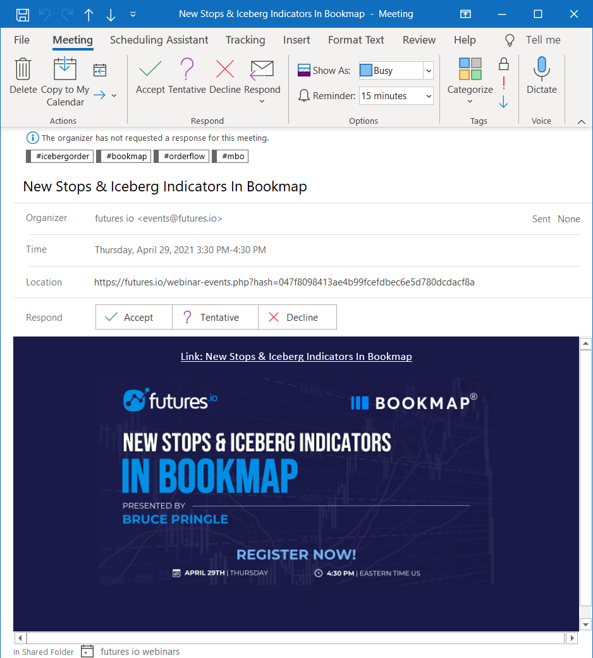The height and width of the screenshot is (658, 593).
Task: Expand the forward options dropdown arrow
Action: coord(114,96)
